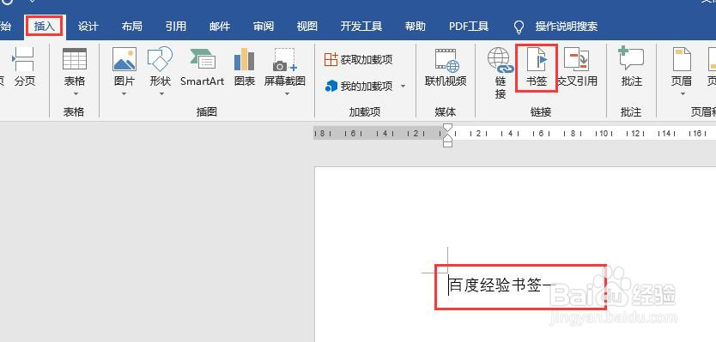
Task: Click the Header (页眉) icon
Action: [x=682, y=60]
